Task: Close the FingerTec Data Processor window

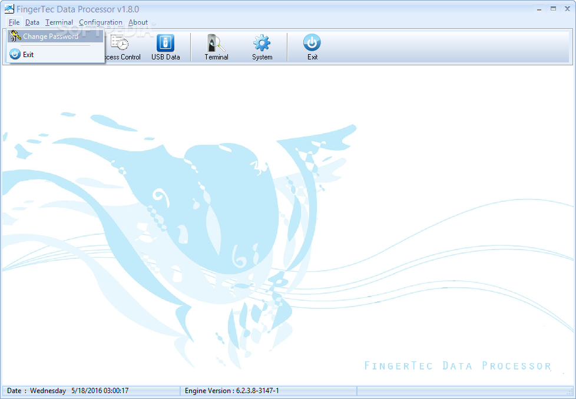Action: pyautogui.click(x=567, y=9)
